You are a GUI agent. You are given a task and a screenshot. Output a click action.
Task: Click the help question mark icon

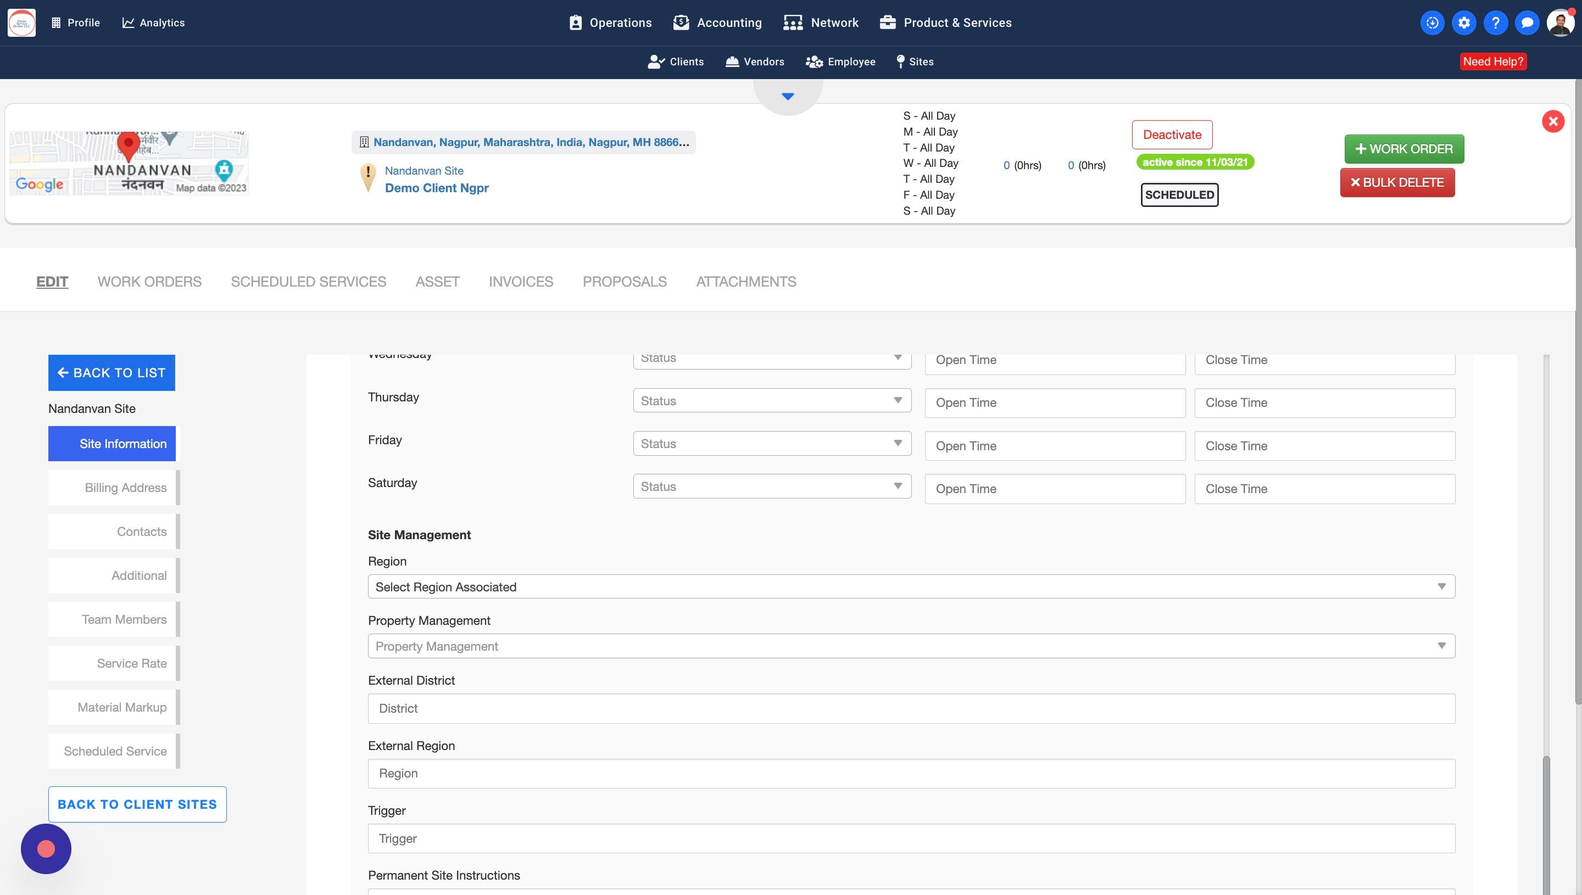click(1495, 23)
